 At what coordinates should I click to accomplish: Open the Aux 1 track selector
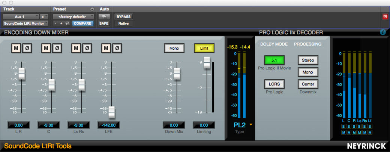point(21,17)
